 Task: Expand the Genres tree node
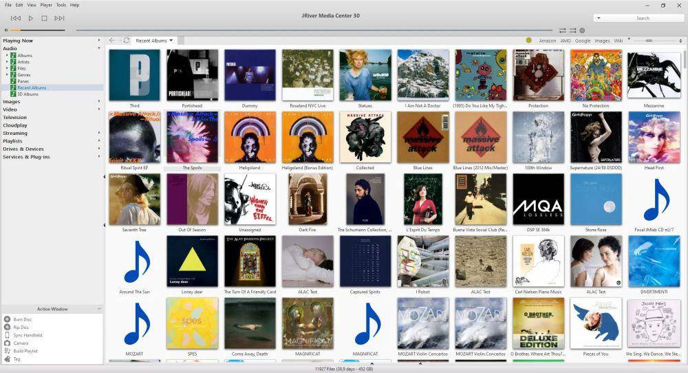click(x=7, y=75)
